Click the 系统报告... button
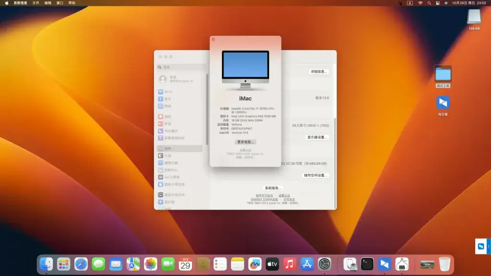 273,188
